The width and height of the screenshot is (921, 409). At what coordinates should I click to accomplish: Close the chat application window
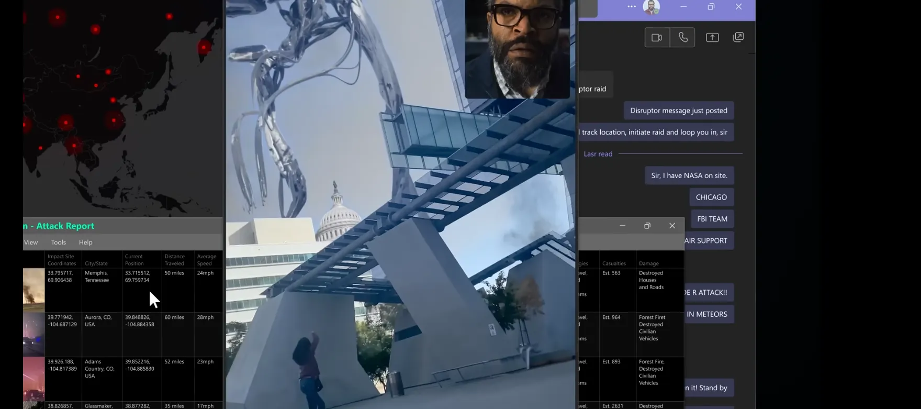click(x=738, y=7)
